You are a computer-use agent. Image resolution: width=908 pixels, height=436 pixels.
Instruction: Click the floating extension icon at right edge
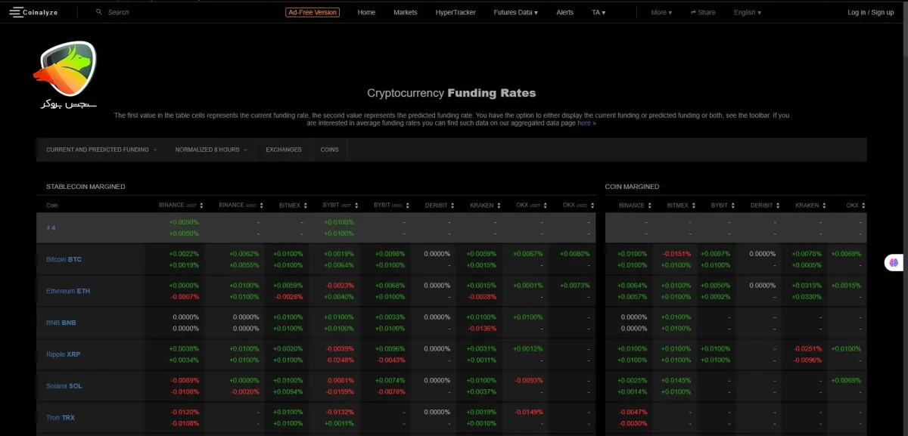pos(894,262)
